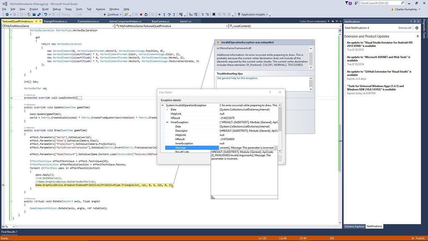Switch to the Game1.cs tab
428x241 pixels.
tap(186, 21)
